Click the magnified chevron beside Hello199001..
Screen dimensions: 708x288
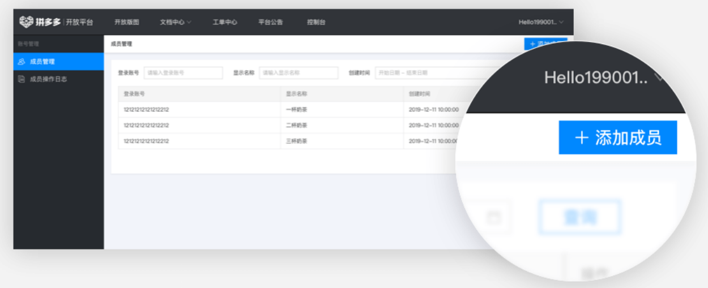coord(659,78)
